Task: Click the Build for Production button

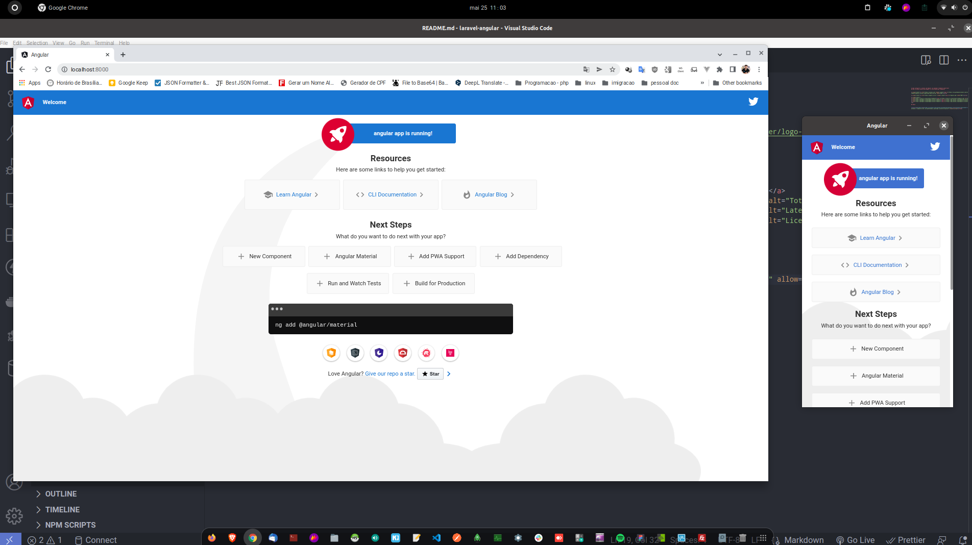Action: coord(433,283)
